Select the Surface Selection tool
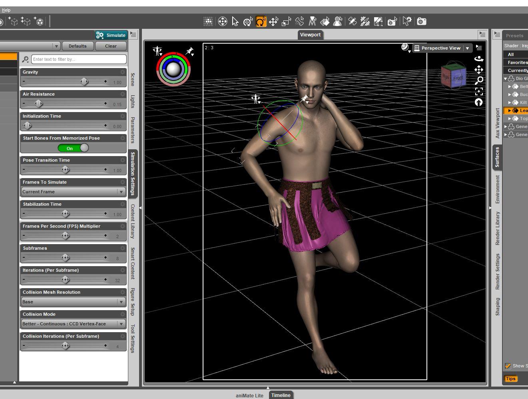The width and height of the screenshot is (528, 399). point(325,22)
